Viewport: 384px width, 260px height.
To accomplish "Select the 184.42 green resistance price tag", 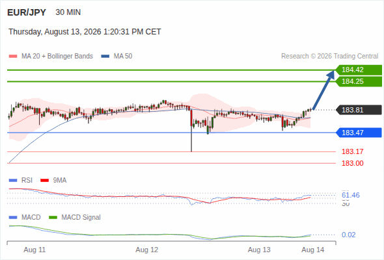I will pos(359,70).
